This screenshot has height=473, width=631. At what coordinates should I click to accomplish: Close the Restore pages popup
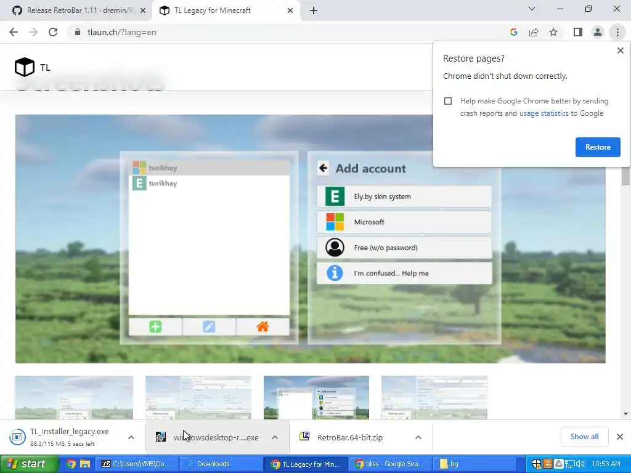tap(620, 51)
